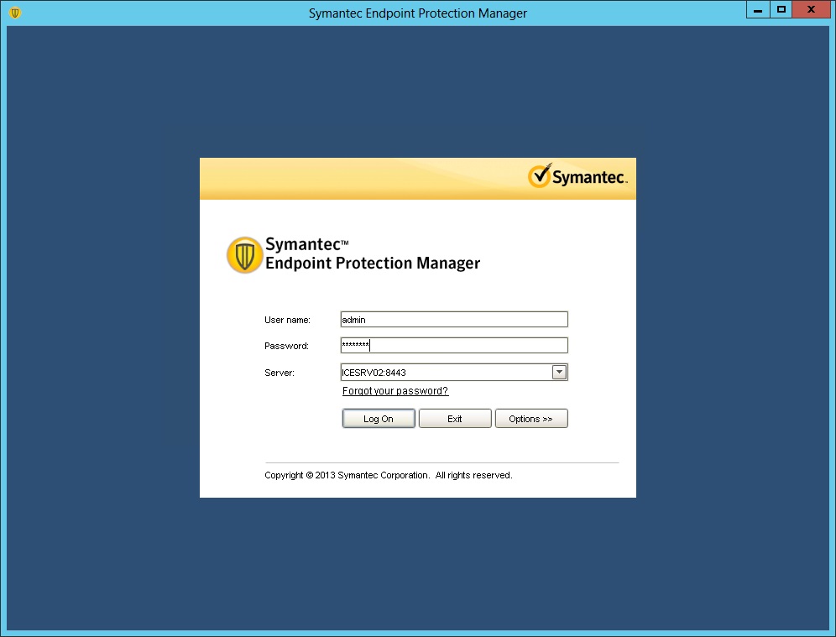This screenshot has width=836, height=637.
Task: Expand the Server dropdown arrow
Action: (559, 372)
